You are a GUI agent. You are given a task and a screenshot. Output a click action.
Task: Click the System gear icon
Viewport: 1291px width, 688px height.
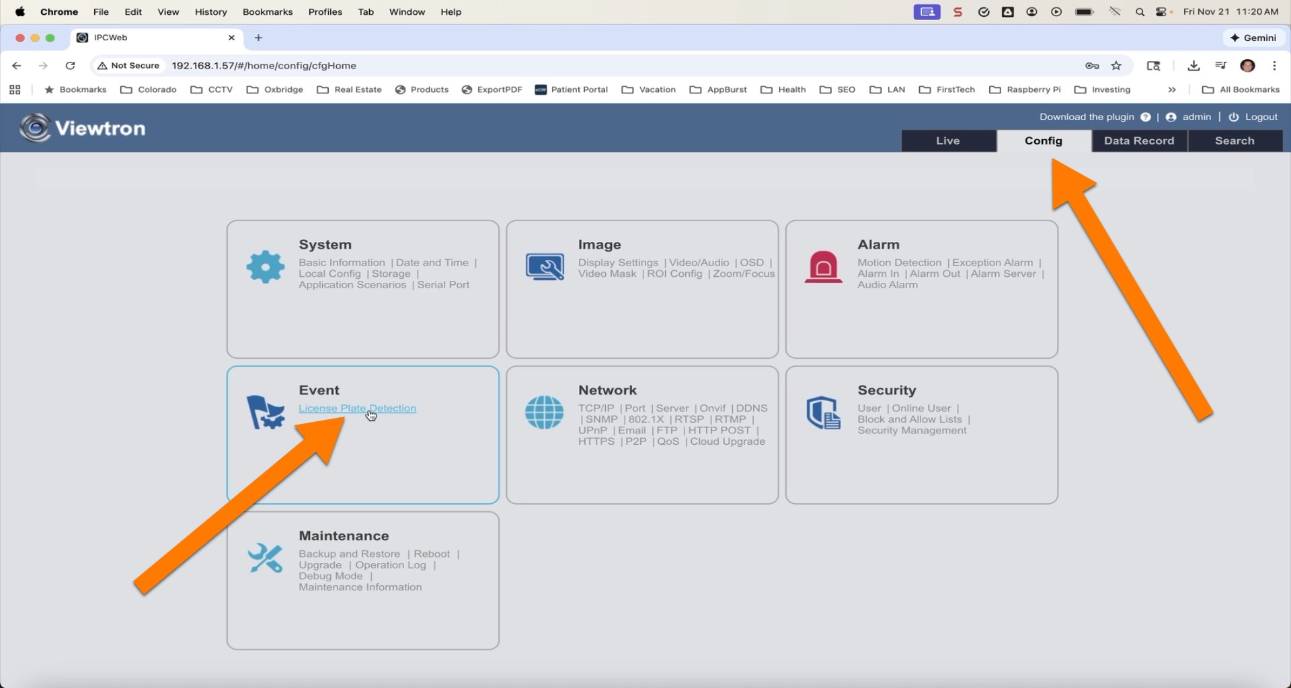point(266,267)
